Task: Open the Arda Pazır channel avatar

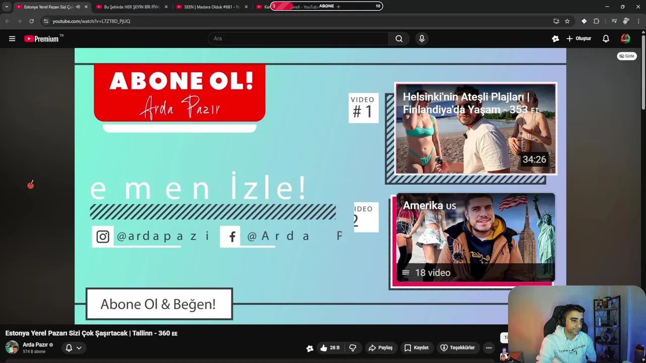Action: pyautogui.click(x=12, y=347)
